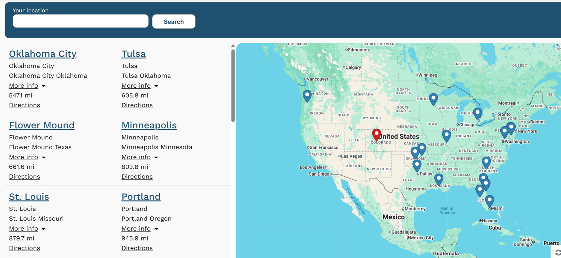Image resolution: width=561 pixels, height=258 pixels.
Task: Get Directions to Oklahoma City
Action: [25, 105]
